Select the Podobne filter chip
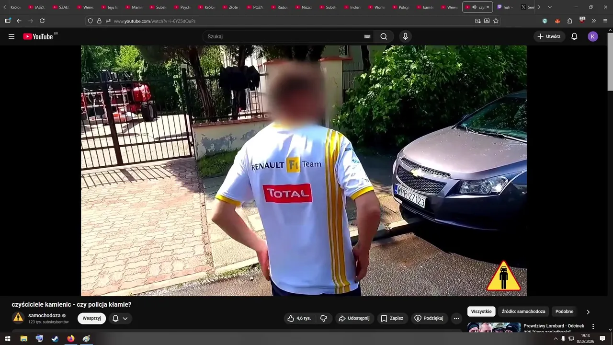This screenshot has height=345, width=613. click(564, 311)
